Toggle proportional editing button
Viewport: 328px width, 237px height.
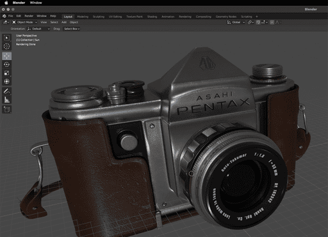tap(272, 22)
